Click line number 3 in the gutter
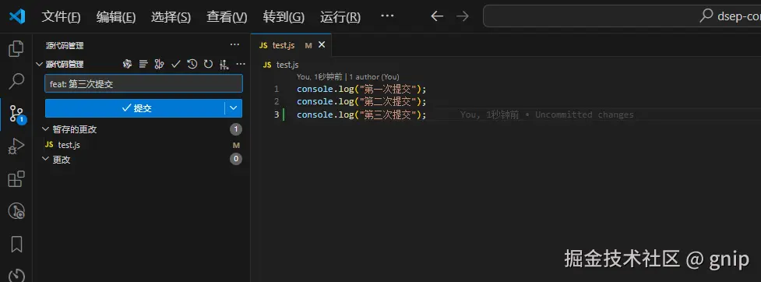The width and height of the screenshot is (761, 282). (x=277, y=115)
